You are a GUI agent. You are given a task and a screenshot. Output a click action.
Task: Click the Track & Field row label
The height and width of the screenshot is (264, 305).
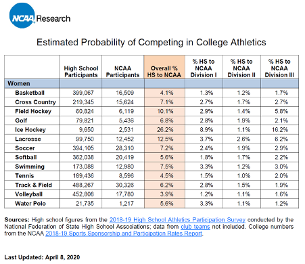(33, 185)
